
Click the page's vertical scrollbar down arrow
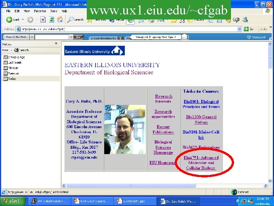coord(270,181)
